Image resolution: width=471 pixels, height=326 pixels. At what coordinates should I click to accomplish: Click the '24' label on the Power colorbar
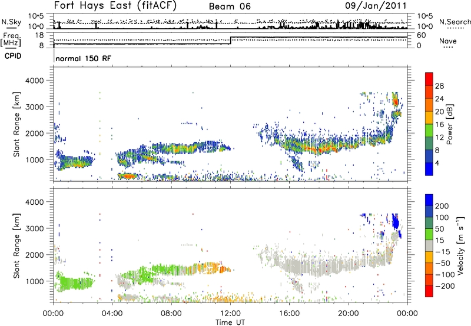point(439,99)
